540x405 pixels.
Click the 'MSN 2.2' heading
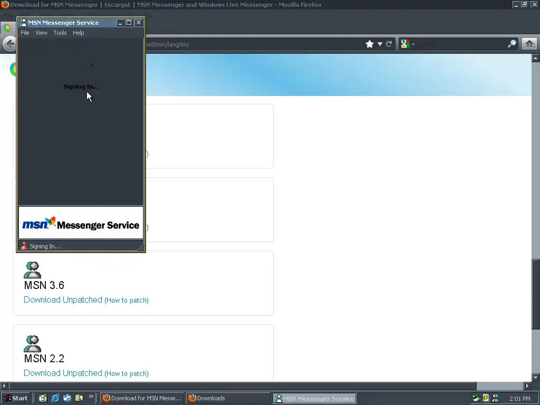tap(44, 359)
